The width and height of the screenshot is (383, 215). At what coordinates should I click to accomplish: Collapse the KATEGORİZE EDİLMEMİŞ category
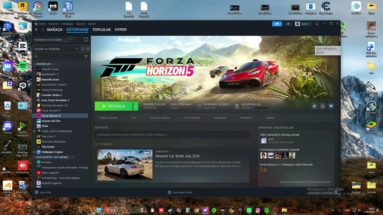coord(34,157)
